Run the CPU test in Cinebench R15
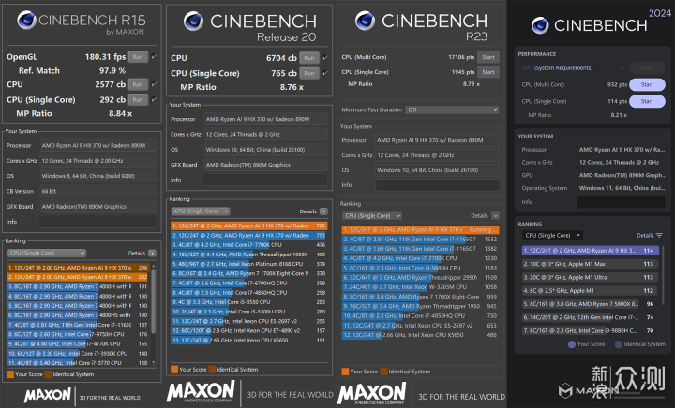The height and width of the screenshot is (408, 675). coord(138,84)
